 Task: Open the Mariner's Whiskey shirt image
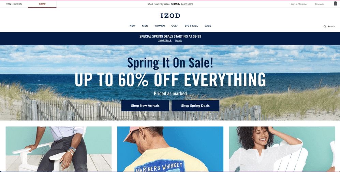click(170, 149)
